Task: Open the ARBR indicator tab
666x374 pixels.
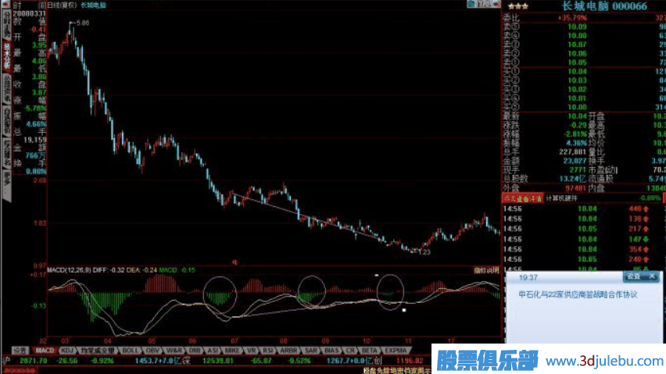Action: tap(288, 351)
